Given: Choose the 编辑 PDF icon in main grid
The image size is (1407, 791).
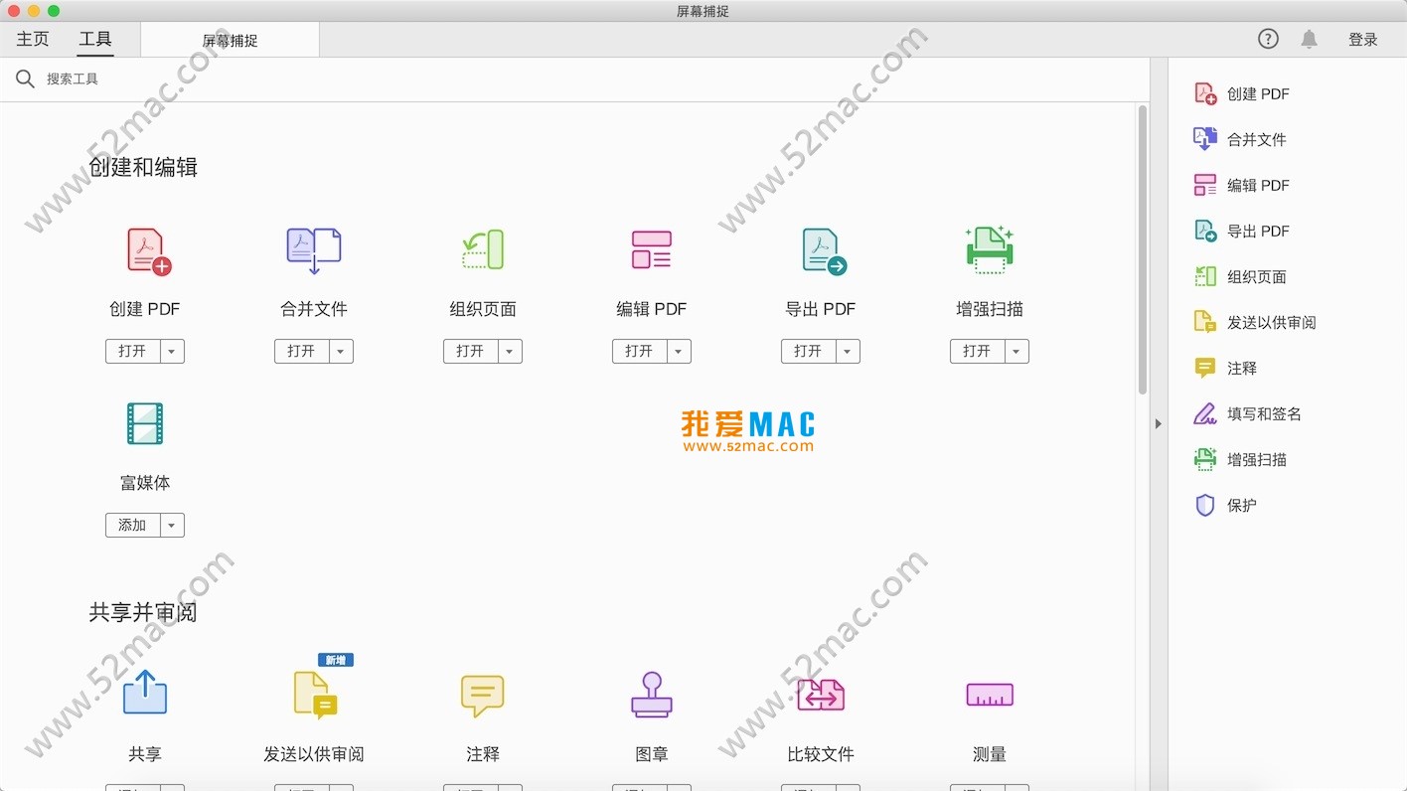Looking at the screenshot, I should [x=652, y=249].
